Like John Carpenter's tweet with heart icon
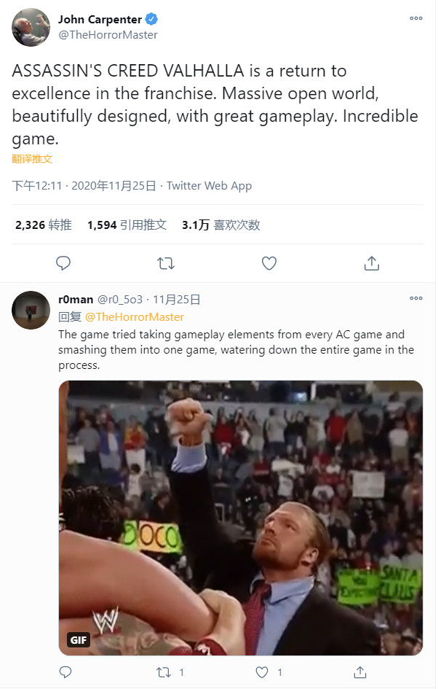 coord(268,263)
